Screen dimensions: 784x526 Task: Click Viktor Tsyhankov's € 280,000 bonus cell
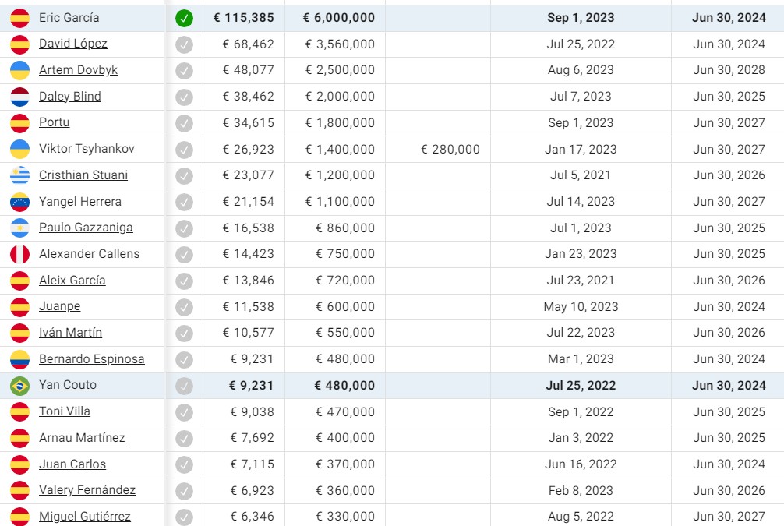coord(450,149)
